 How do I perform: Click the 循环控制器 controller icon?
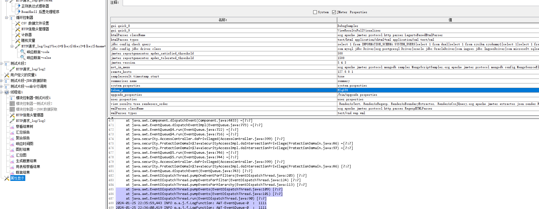tap(12, 17)
